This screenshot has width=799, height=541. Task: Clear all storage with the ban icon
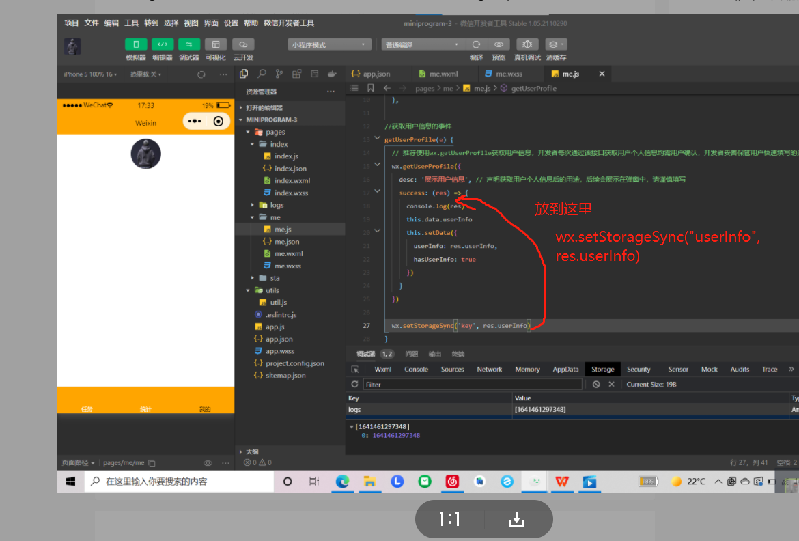click(596, 385)
